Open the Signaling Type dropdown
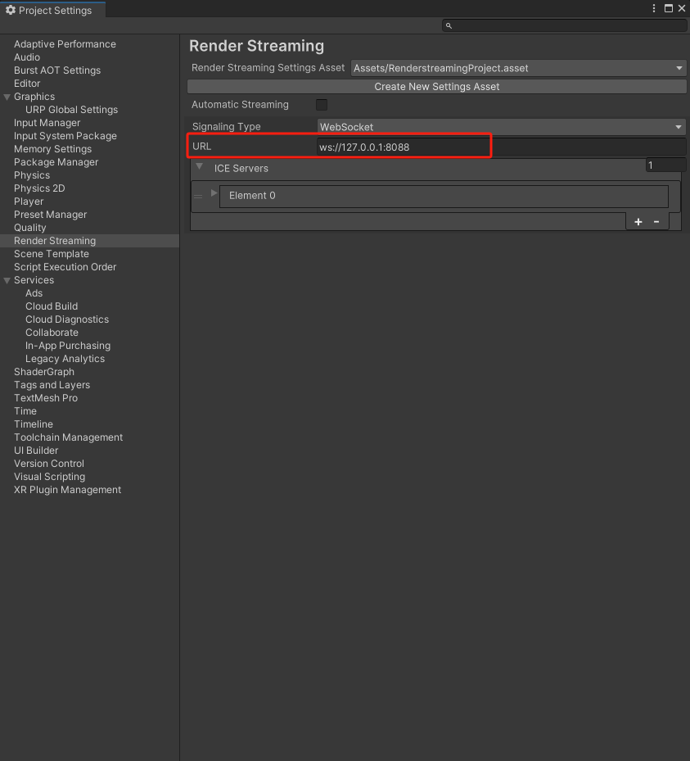The image size is (690, 761). (501, 127)
